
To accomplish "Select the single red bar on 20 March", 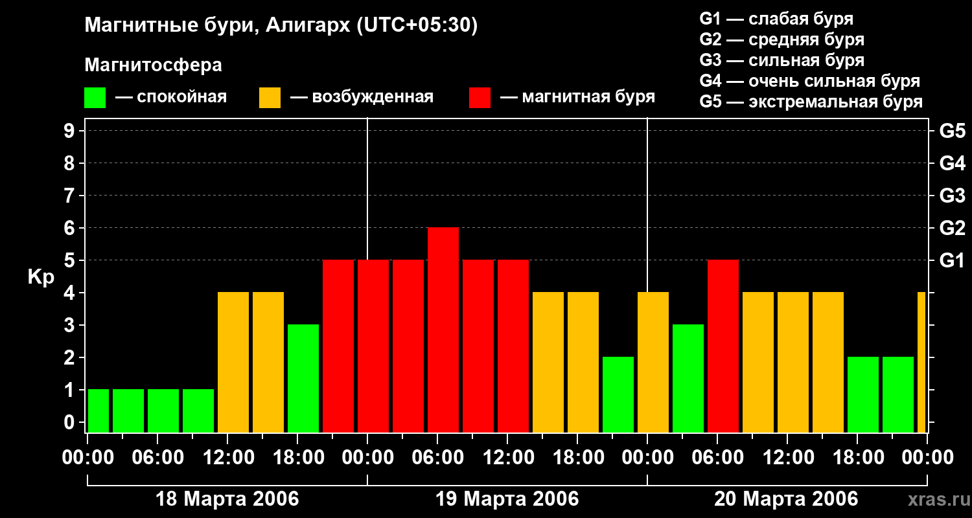I will [x=723, y=346].
